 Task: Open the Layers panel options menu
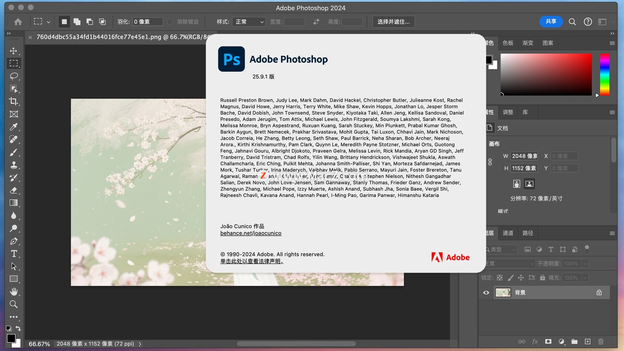tap(612, 233)
